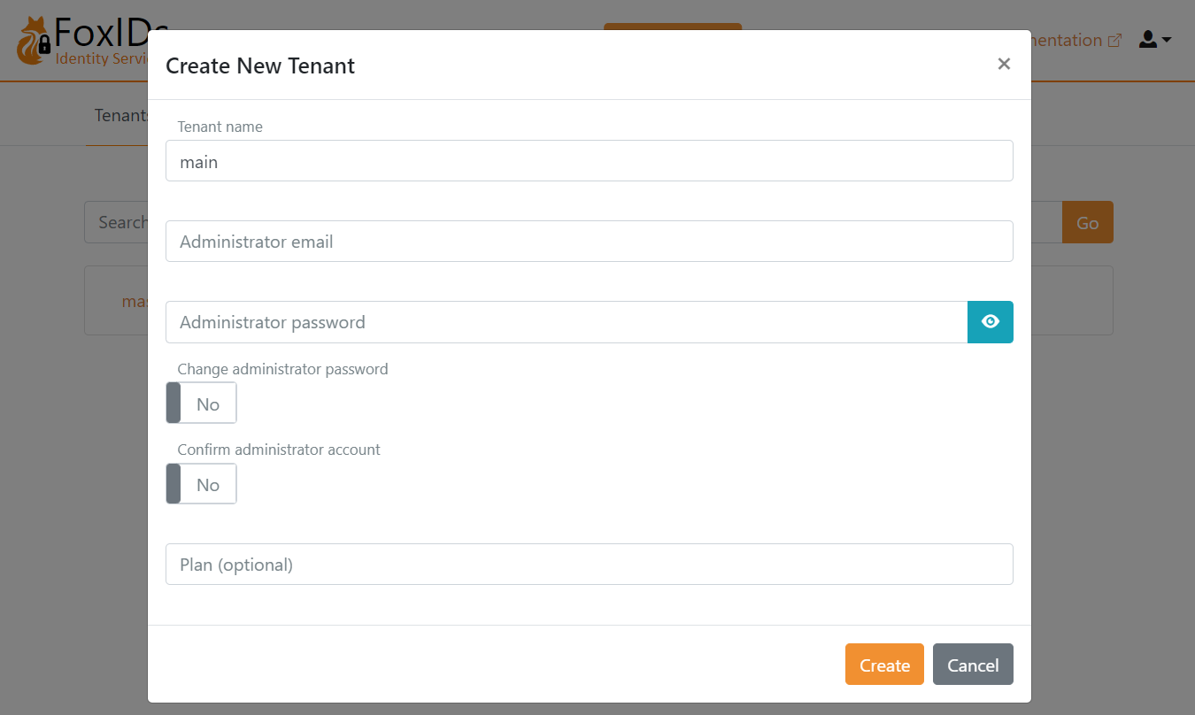Toggle administrator password visibility
Image resolution: width=1195 pixels, height=715 pixels.
point(990,322)
